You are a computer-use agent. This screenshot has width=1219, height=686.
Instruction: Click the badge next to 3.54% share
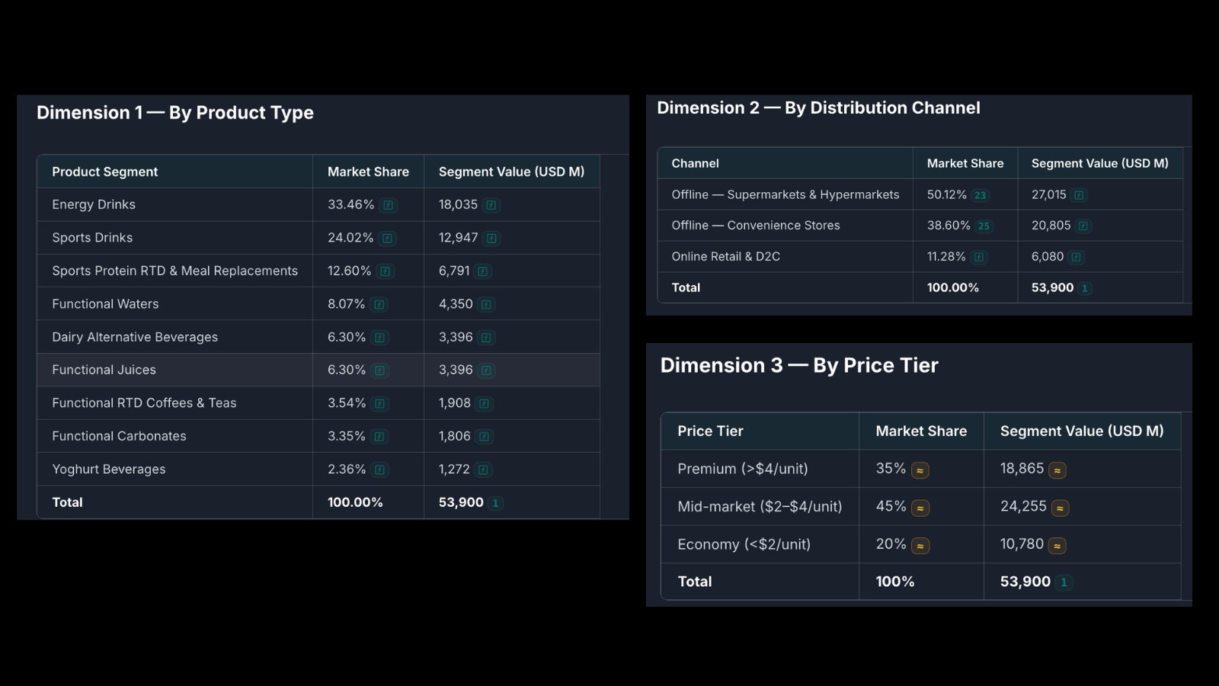(x=380, y=404)
